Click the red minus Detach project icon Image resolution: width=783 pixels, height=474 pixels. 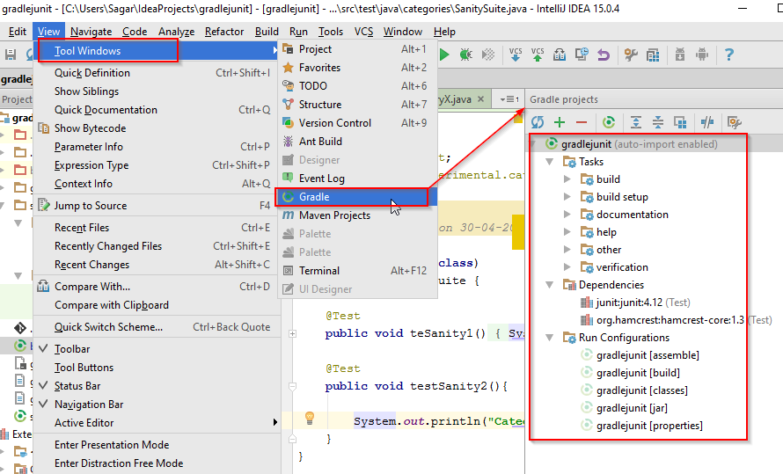(582, 122)
